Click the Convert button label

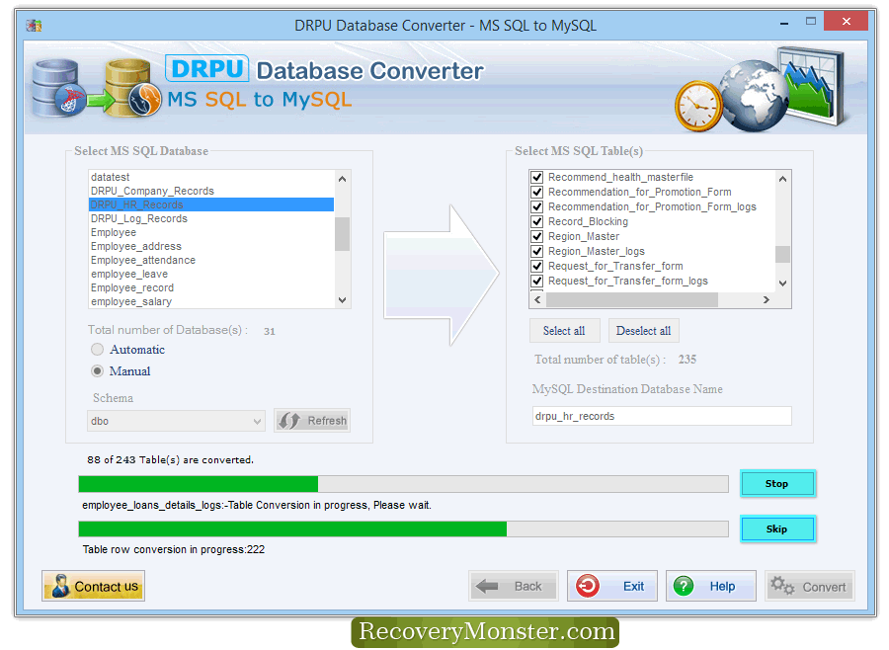pyautogui.click(x=824, y=587)
